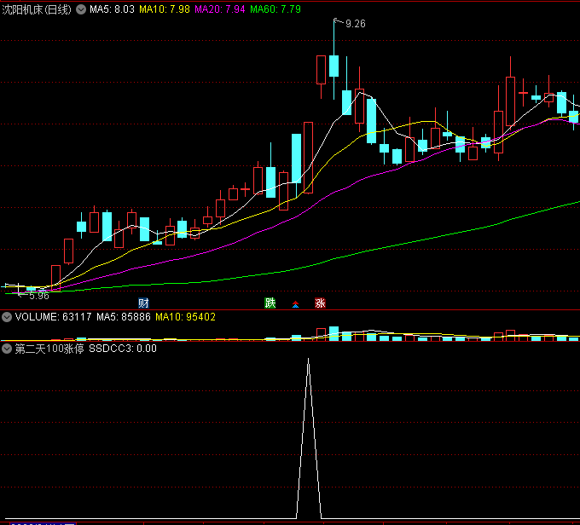Image resolution: width=580 pixels, height=525 pixels.
Task: Click the 财 financial marker icon
Action: [143, 303]
